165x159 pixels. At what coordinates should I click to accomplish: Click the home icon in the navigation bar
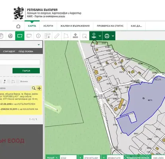18,26
